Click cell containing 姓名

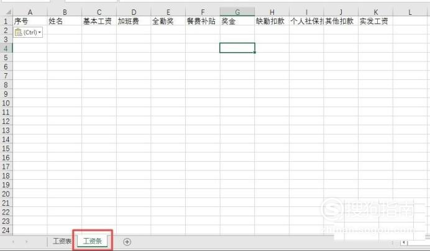tap(65, 21)
